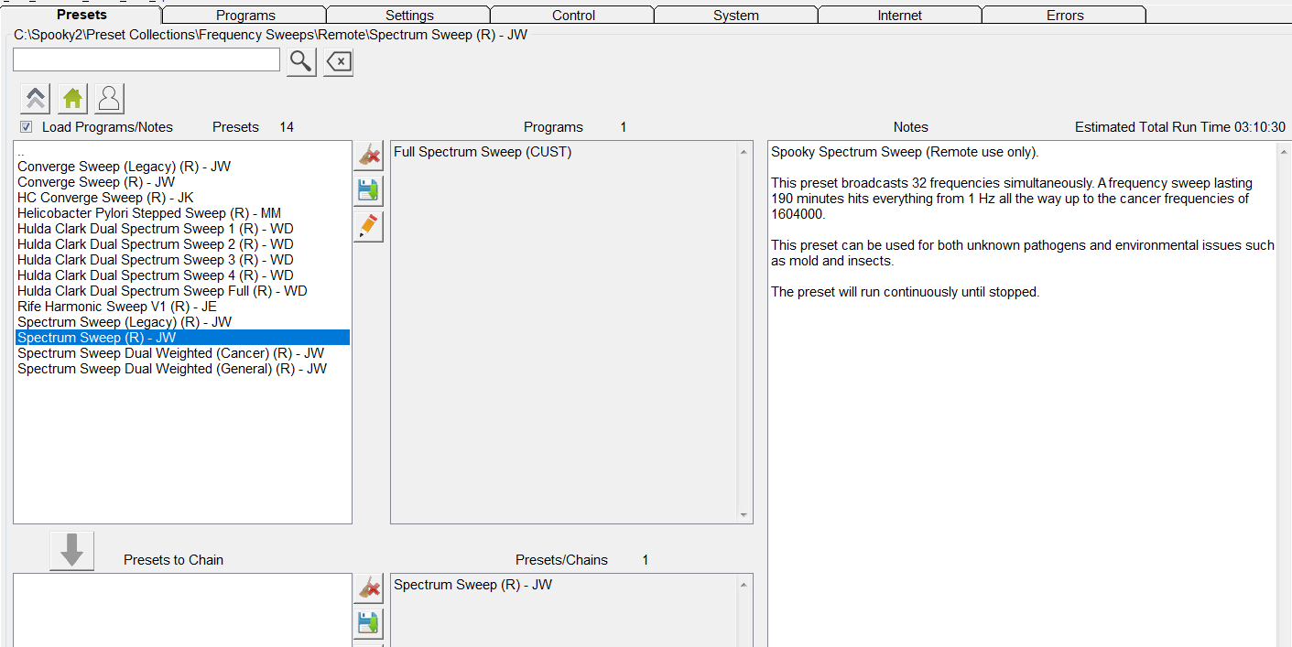
Task: Clear chain list with lower broom icon
Action: [368, 588]
